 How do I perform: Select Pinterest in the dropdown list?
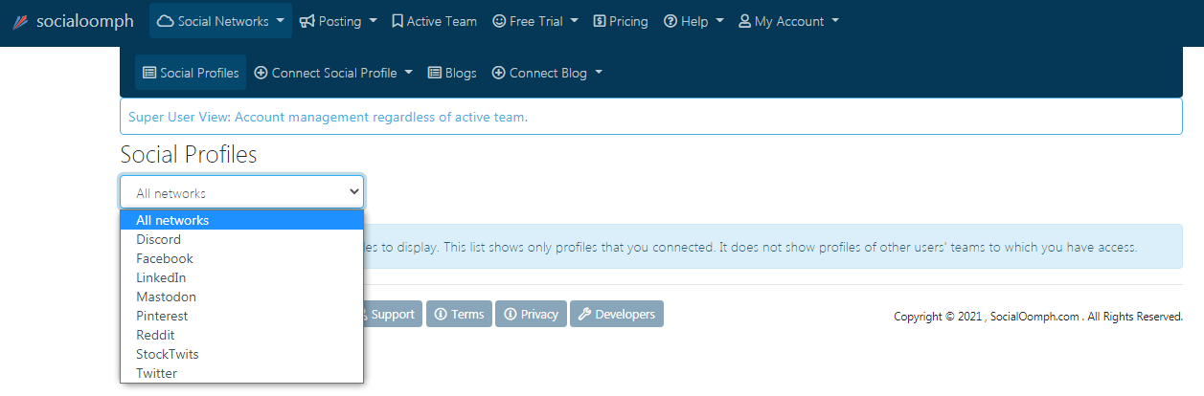click(241, 316)
